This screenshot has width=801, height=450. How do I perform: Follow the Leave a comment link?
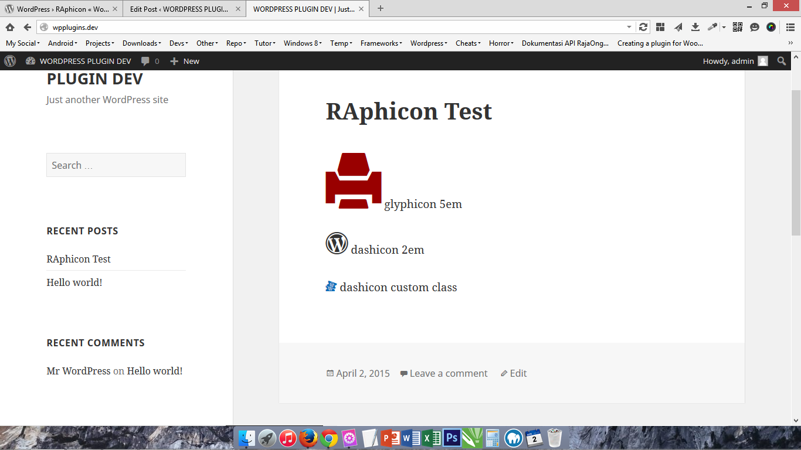click(449, 373)
